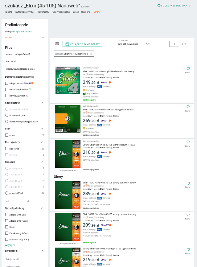Click the Allegro Pay badge on 249,00 zł offer
197x267 pixels.
tap(100, 87)
